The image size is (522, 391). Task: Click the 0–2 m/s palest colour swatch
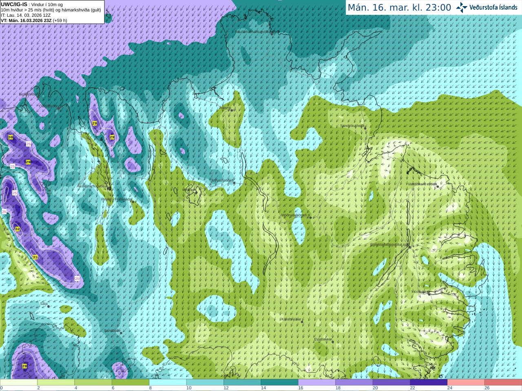(x=18, y=382)
